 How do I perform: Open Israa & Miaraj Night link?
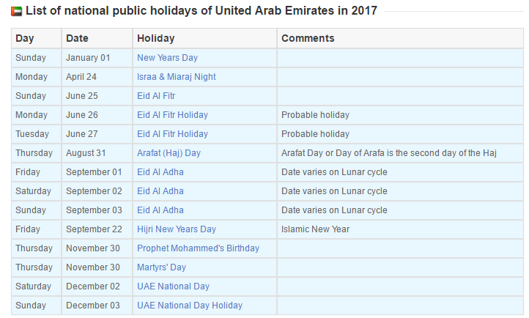coord(176,77)
